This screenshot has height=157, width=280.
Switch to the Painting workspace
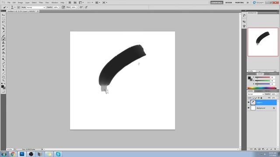click(239, 3)
